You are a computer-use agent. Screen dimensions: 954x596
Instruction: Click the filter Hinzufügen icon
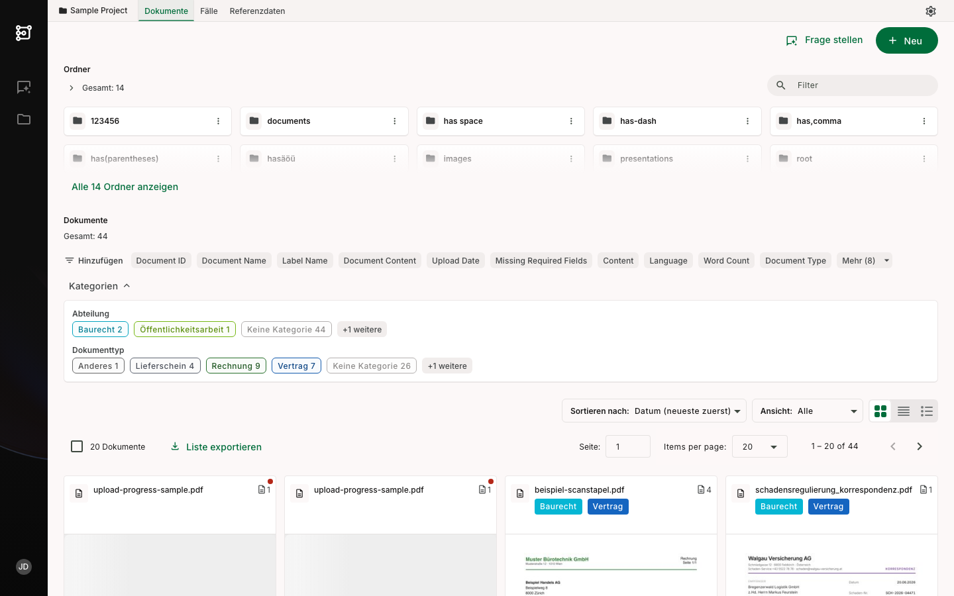[x=70, y=261]
